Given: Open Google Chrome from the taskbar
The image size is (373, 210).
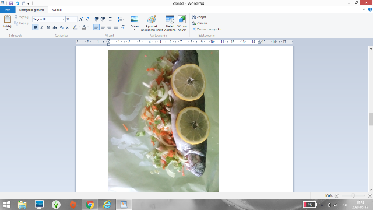Looking at the screenshot, I should coord(90,205).
